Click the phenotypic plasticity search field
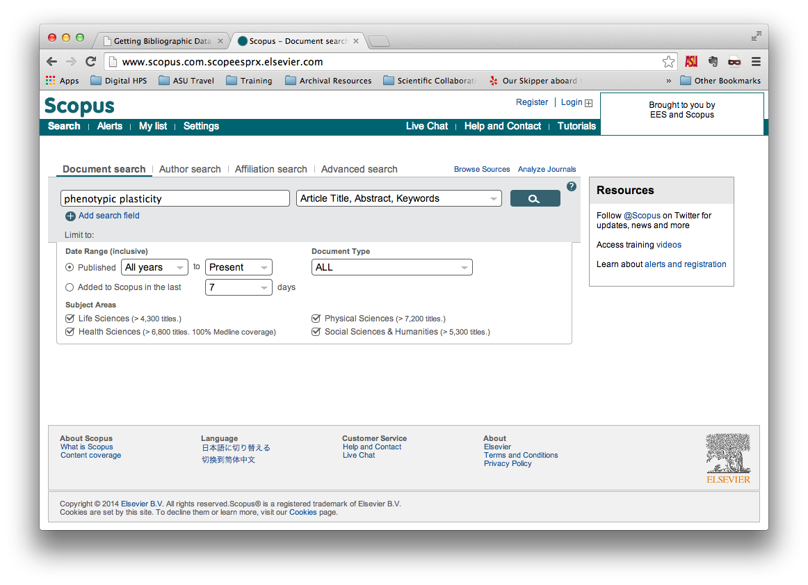Viewport: 808px width, 585px height. 175,198
